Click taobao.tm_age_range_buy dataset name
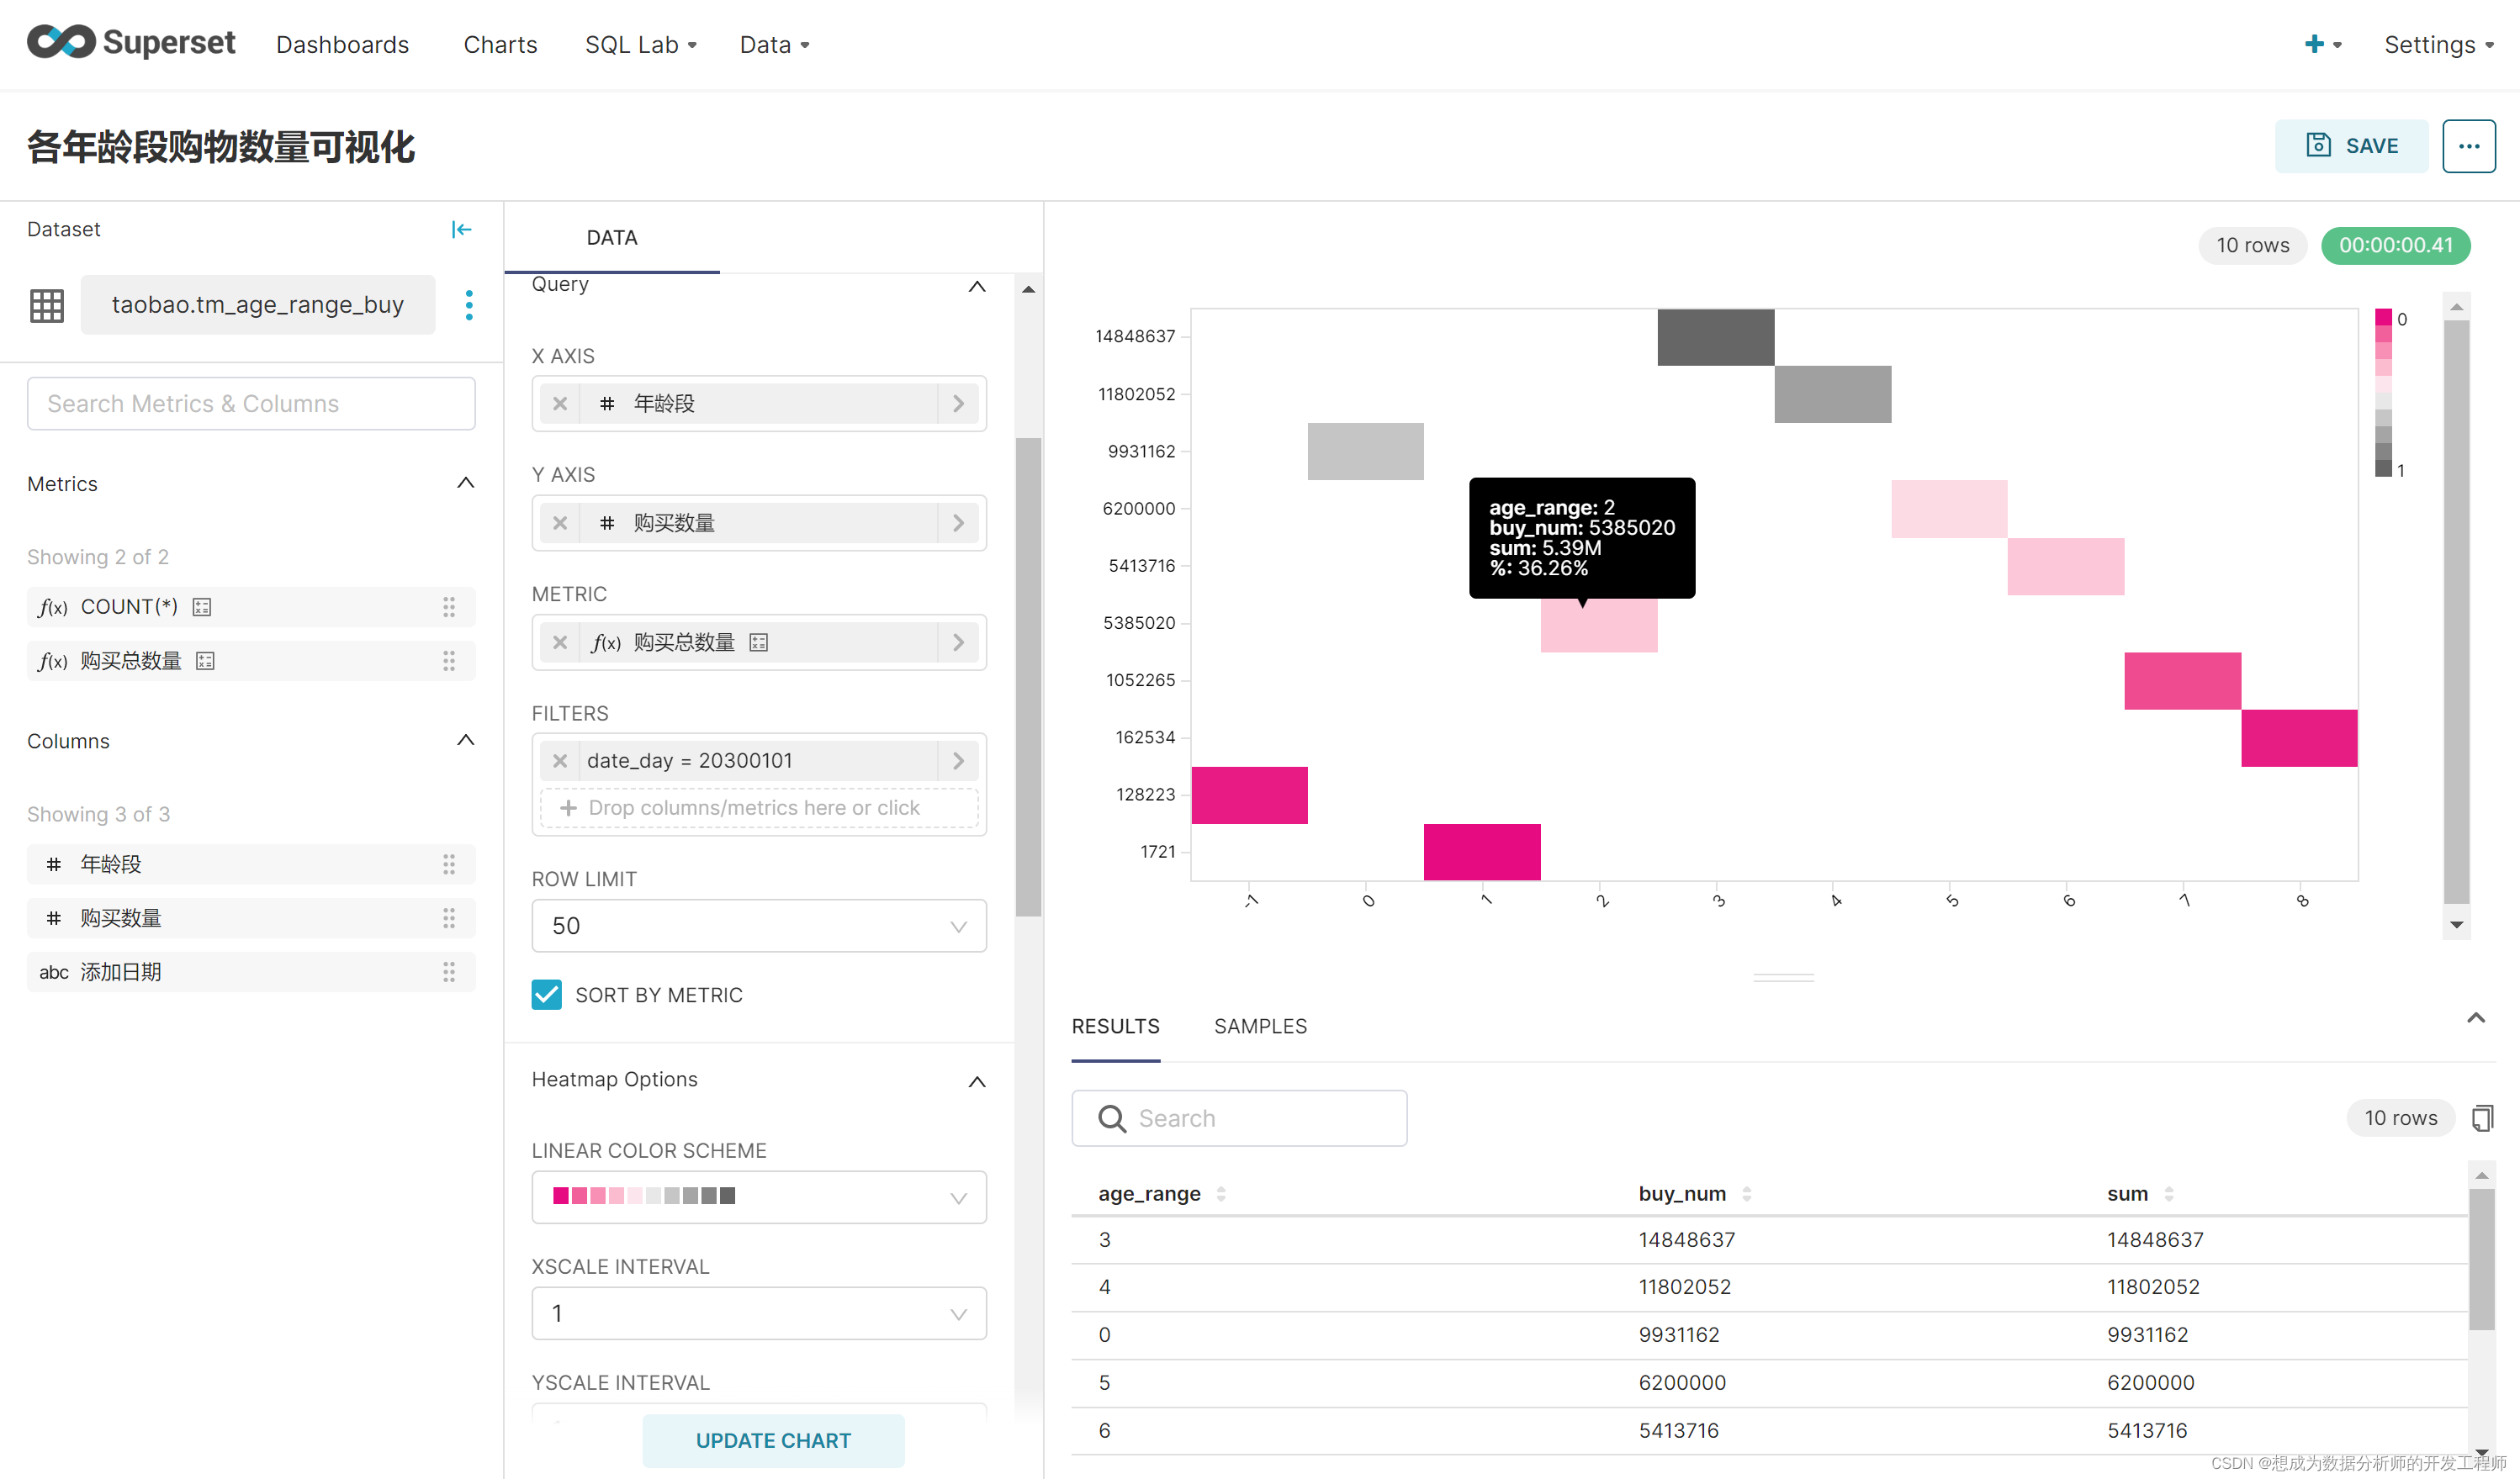Image resolution: width=2520 pixels, height=1479 pixels. coord(258,304)
